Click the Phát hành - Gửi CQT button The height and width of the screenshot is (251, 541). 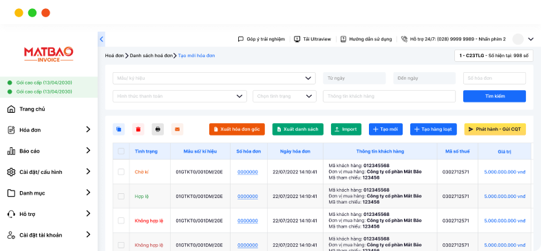[x=495, y=129]
